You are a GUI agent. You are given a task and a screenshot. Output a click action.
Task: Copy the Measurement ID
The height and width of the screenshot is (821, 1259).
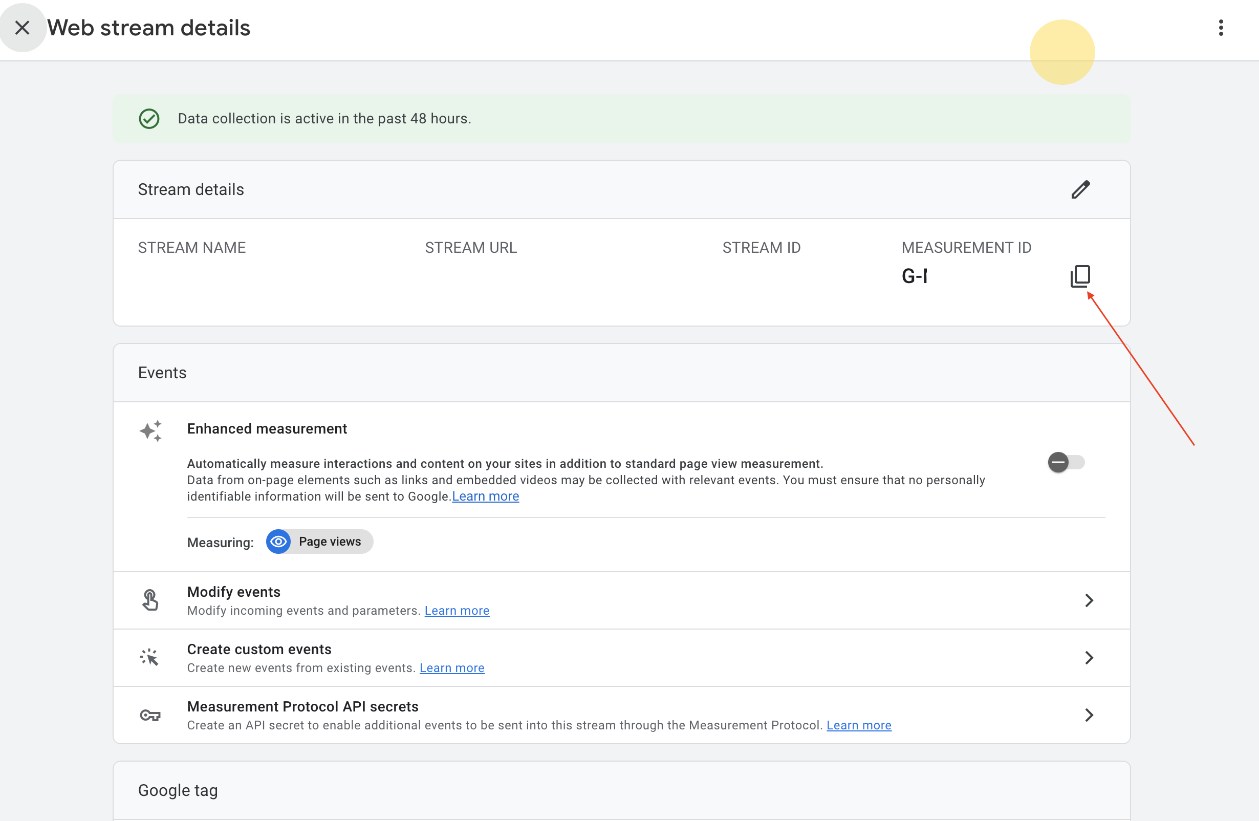pos(1080,276)
